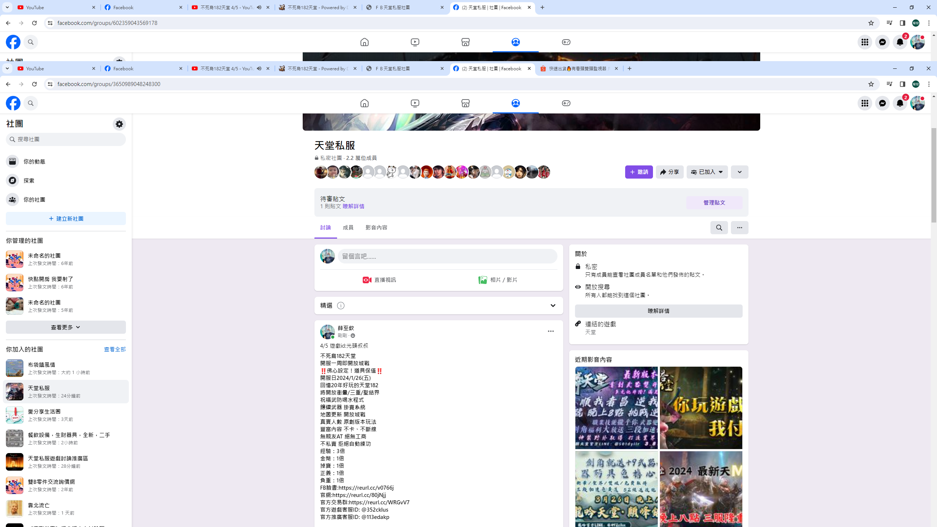Open a new tab with plus button

click(x=630, y=68)
